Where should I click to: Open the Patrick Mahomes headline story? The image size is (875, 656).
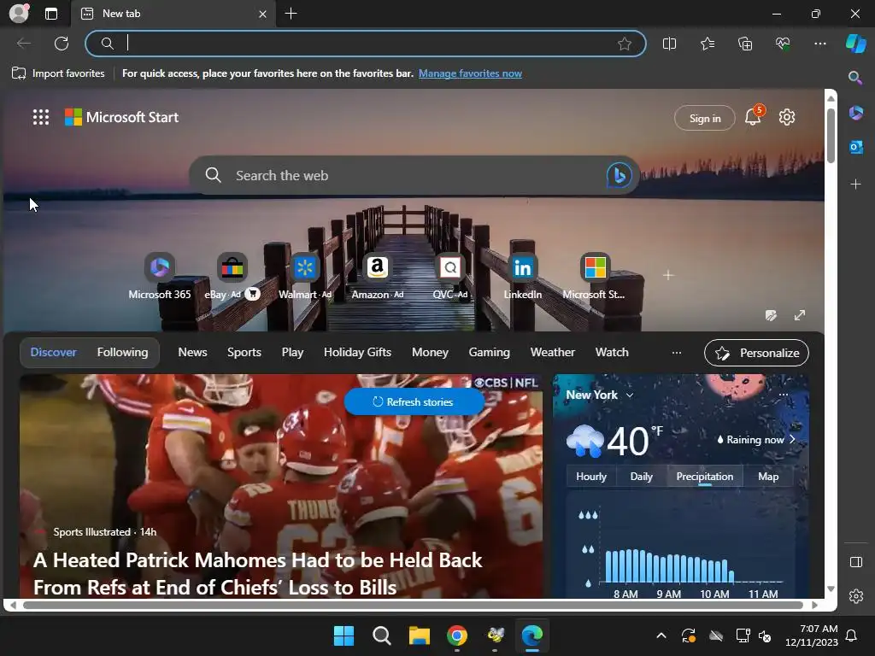257,573
